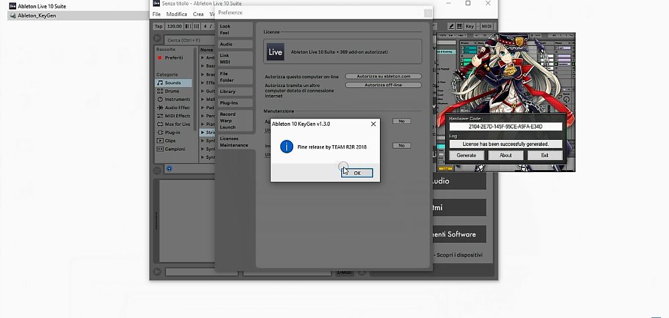Close the Preferenze window

tap(427, 13)
